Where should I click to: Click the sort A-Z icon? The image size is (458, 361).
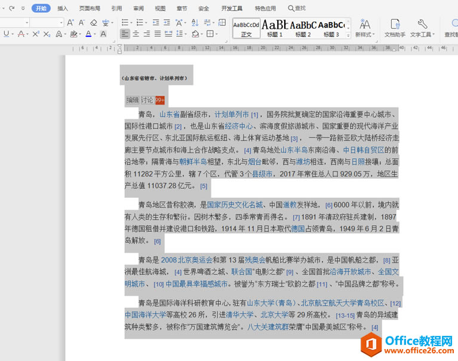point(195,23)
